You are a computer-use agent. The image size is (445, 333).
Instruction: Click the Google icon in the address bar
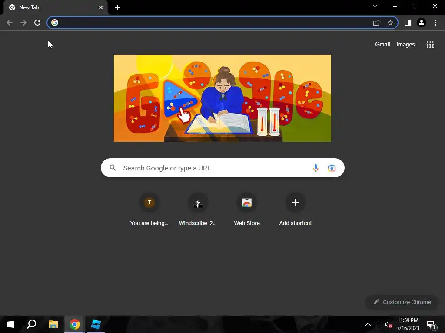(x=55, y=23)
